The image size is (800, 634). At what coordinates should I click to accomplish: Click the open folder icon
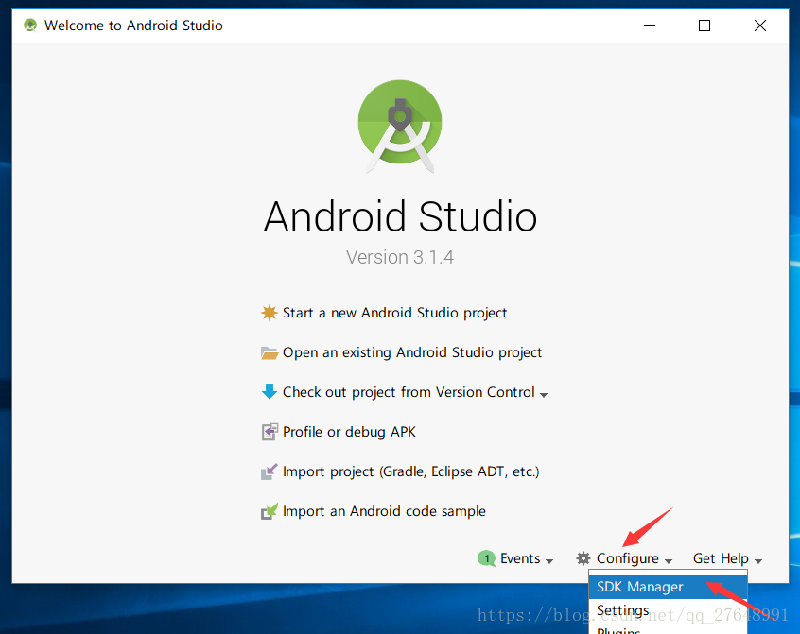(x=269, y=352)
